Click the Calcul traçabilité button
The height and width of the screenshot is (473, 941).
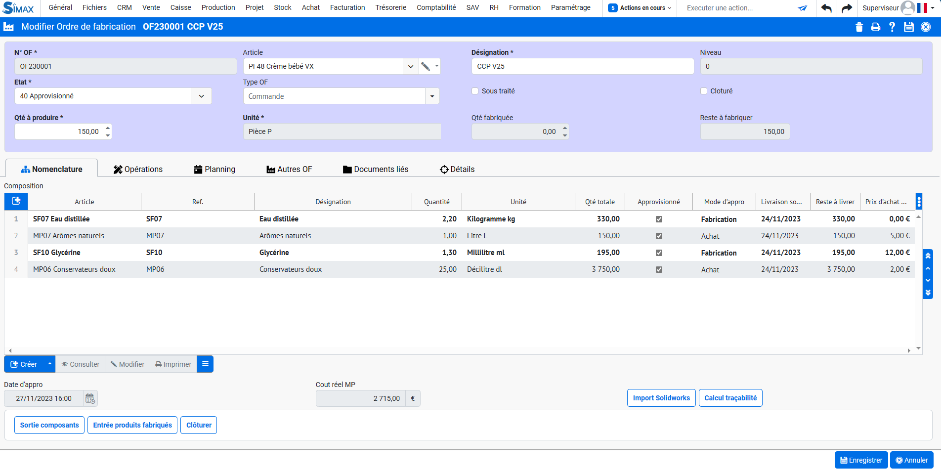730,398
